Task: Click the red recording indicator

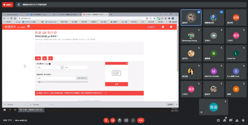Action: pos(7,5)
